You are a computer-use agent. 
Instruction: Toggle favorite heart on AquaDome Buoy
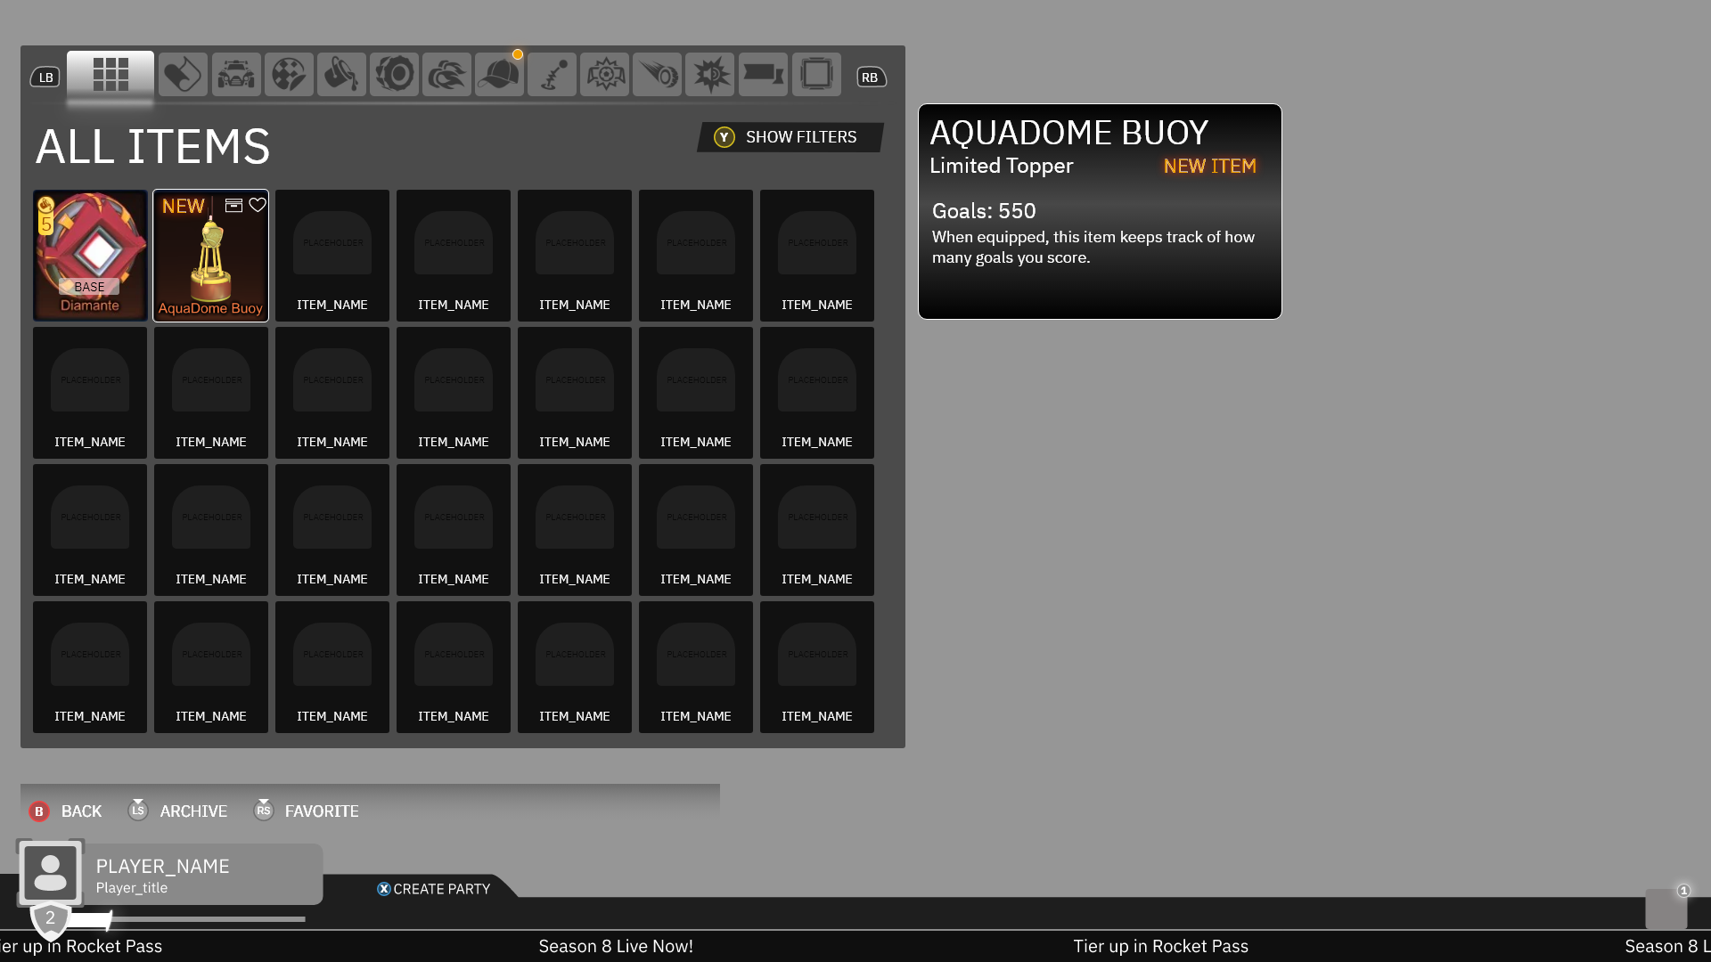pos(258,206)
